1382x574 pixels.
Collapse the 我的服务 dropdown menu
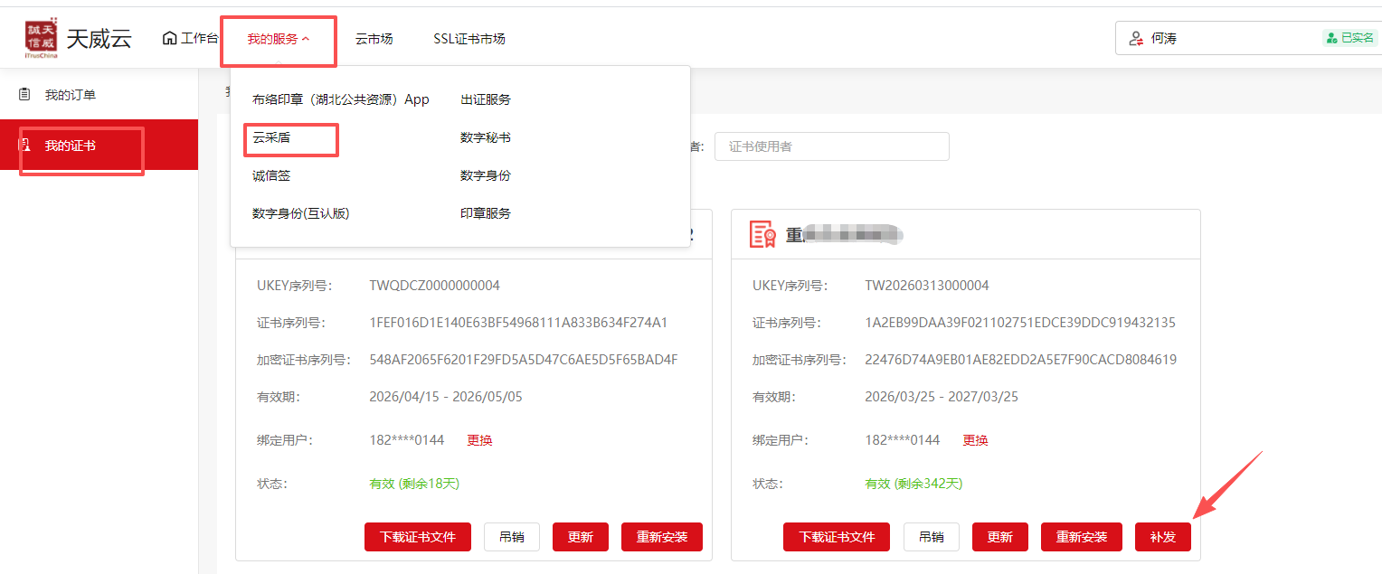[279, 39]
